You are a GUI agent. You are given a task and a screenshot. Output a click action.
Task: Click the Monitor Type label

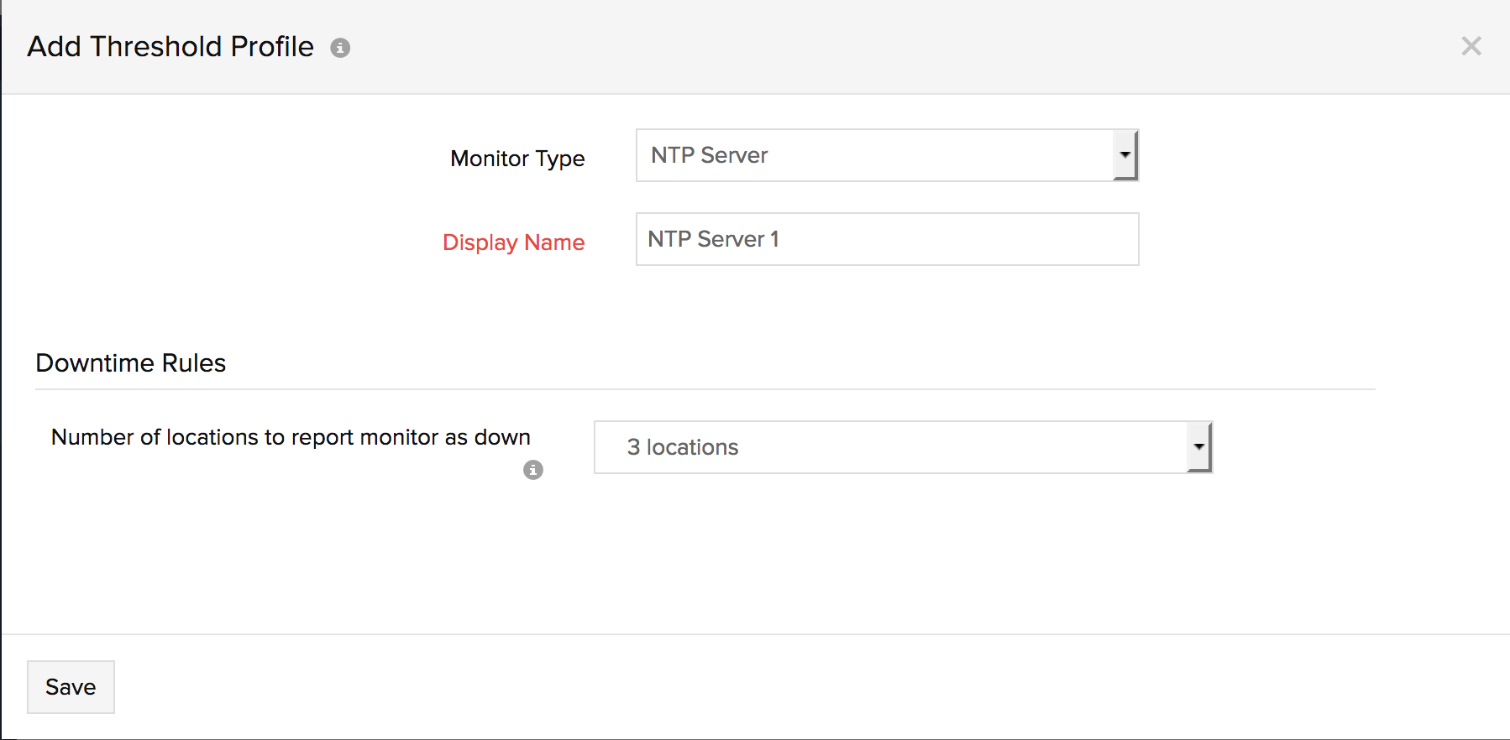point(517,159)
